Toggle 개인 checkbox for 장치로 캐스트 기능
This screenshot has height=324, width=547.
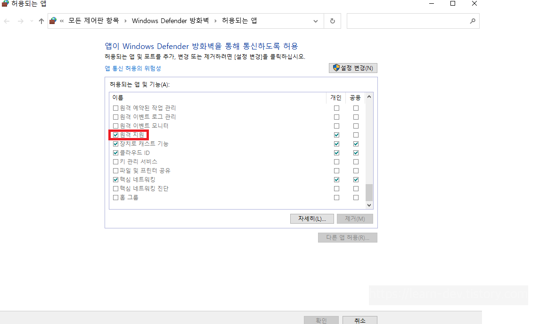[337, 144]
